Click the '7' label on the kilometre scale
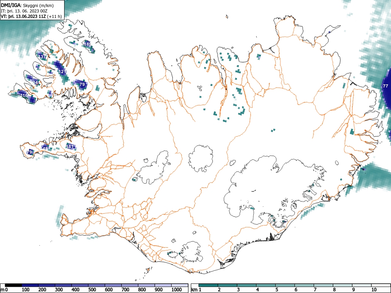Viewport: 391px width, 293px height. [x=315, y=290]
